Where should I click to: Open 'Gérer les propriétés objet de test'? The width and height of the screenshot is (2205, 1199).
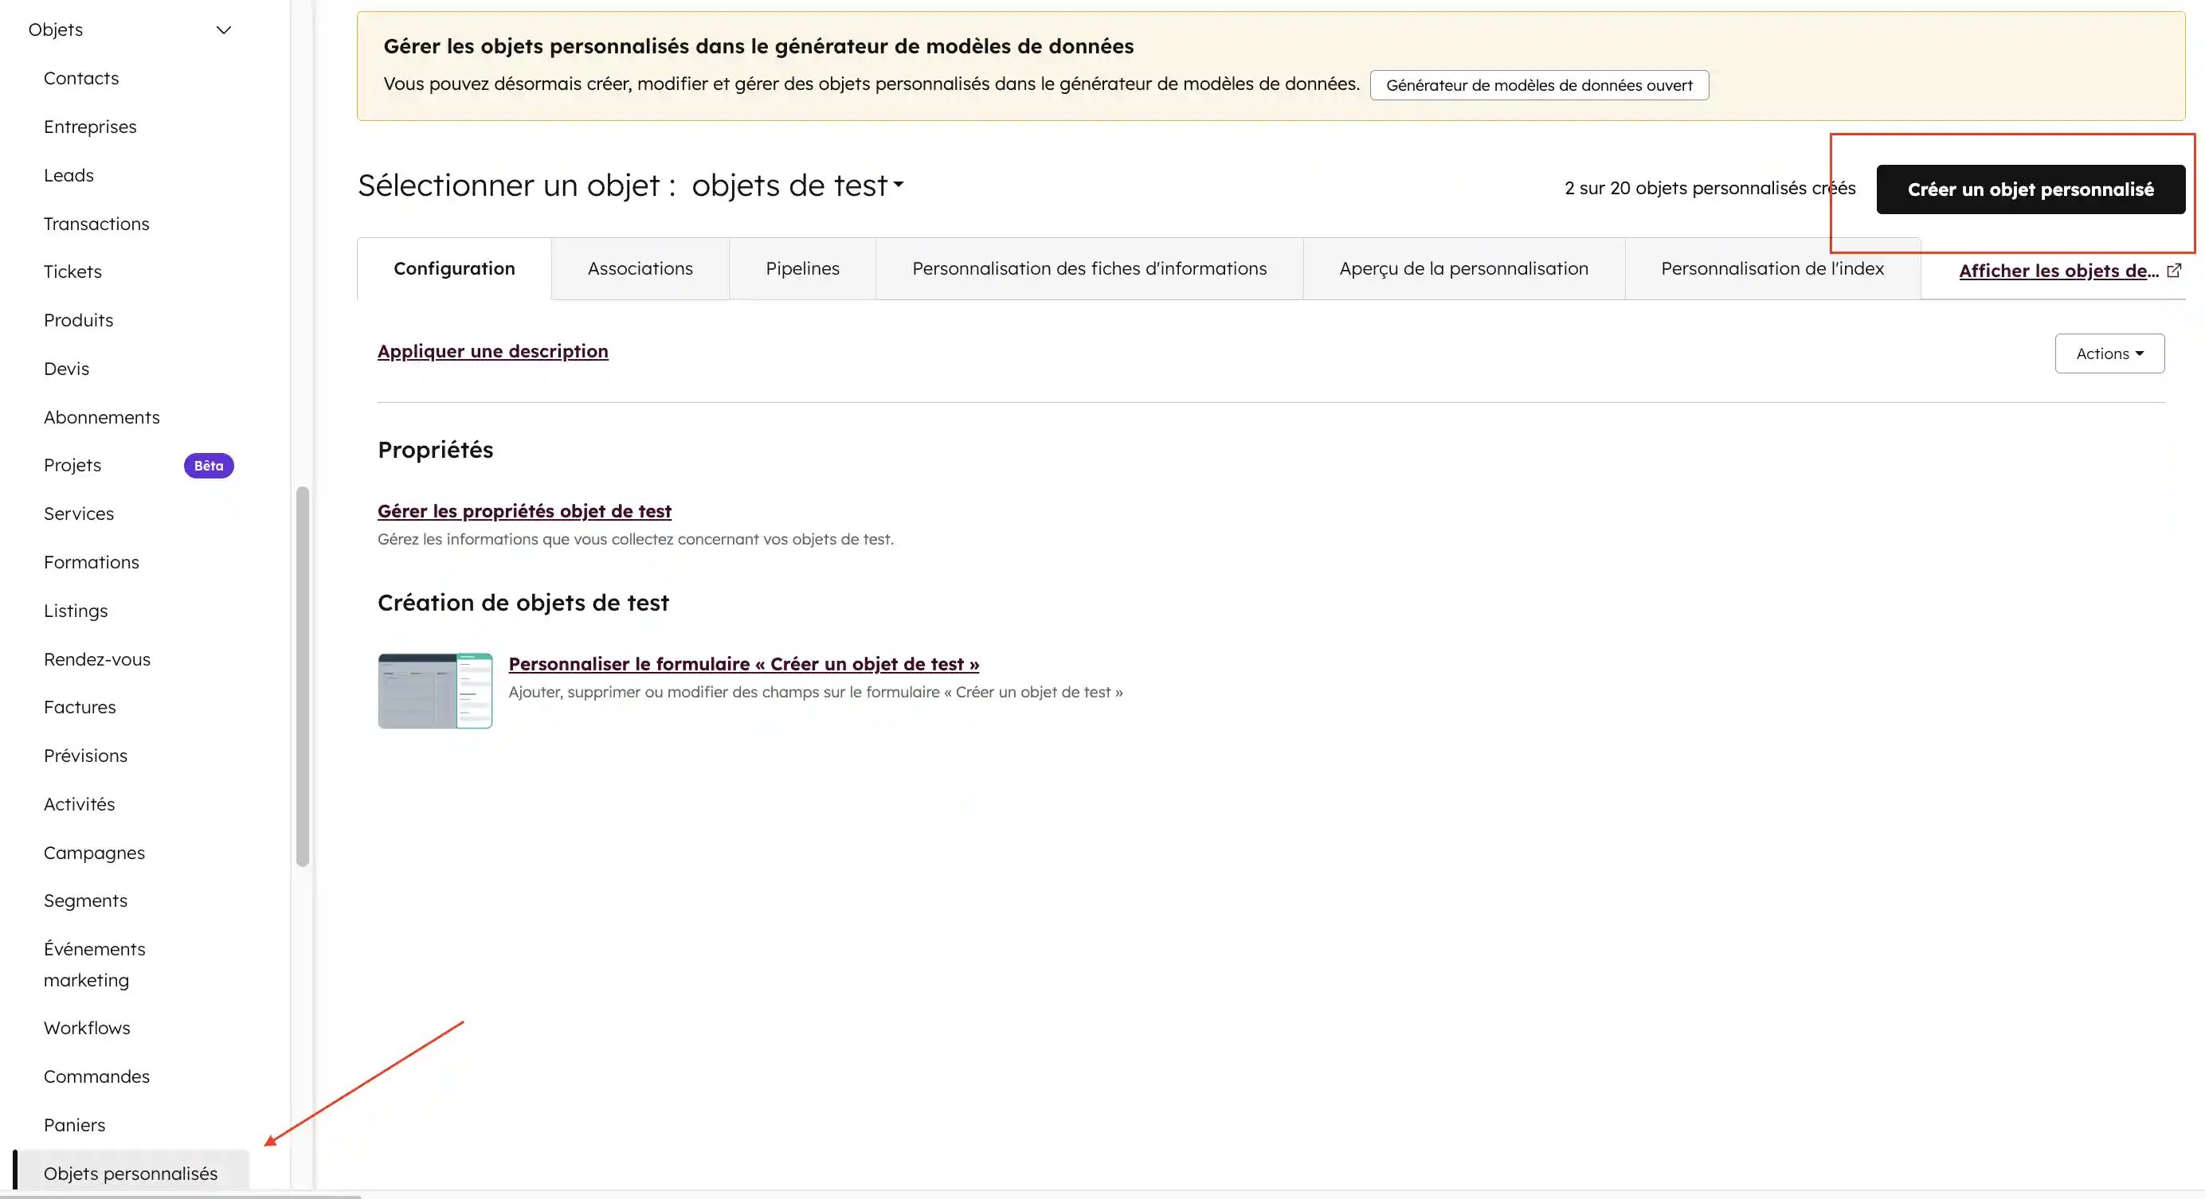tap(525, 510)
